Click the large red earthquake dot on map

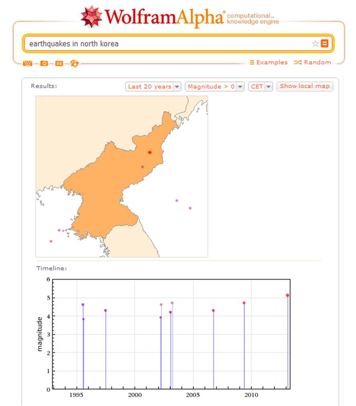[150, 152]
